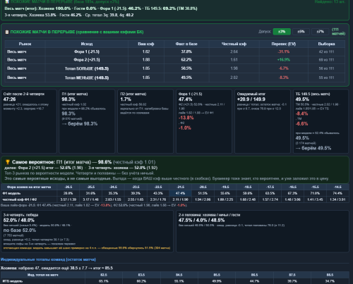The height and width of the screenshot is (284, 353).
Task: Click the 82.5 individual total column header
Action: click(x=104, y=275)
